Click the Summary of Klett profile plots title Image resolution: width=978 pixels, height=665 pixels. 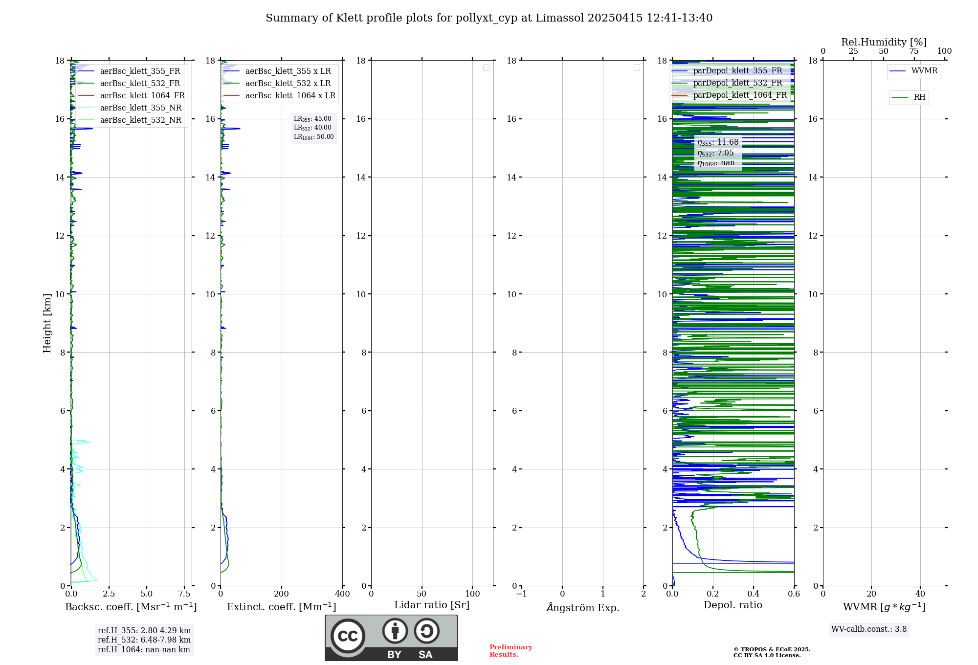click(x=489, y=18)
